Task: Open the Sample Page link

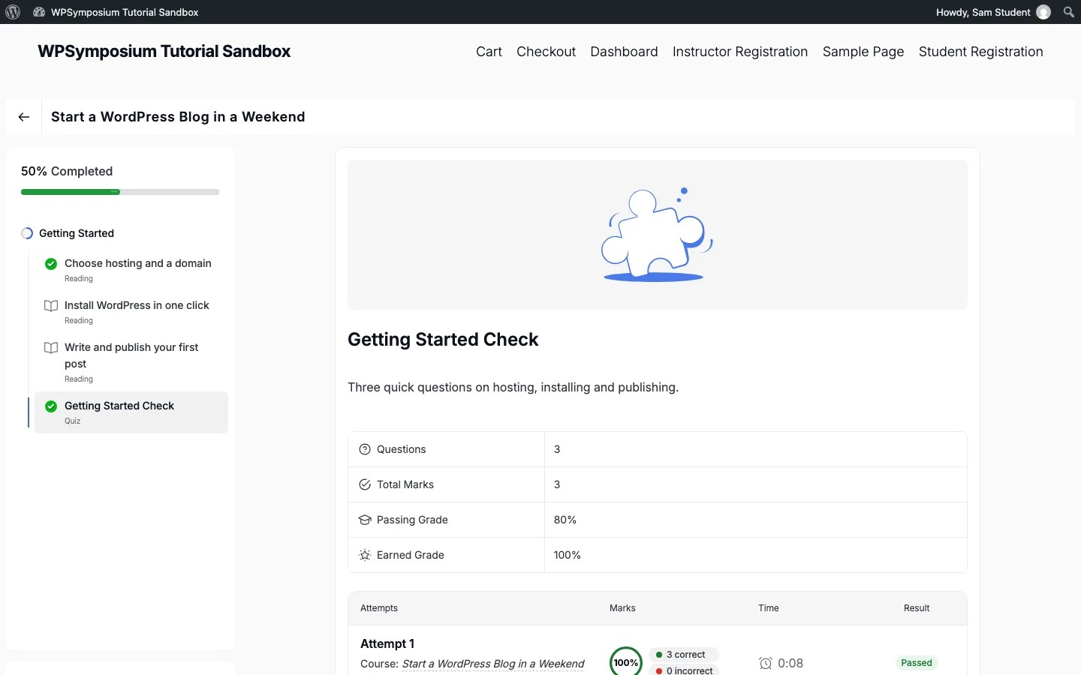Action: tap(863, 52)
